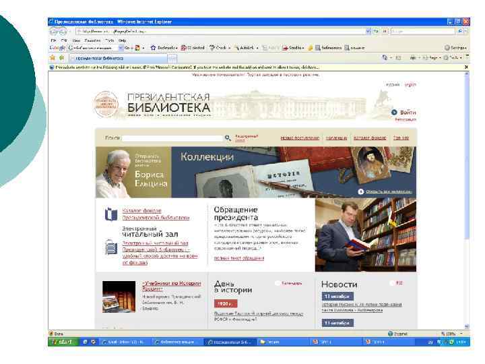Screen dimensions: 485x364
Task: Click the browser address bar
Action: [x=220, y=31]
